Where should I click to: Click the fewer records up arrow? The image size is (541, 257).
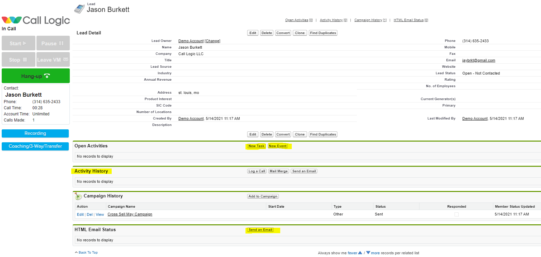point(360,253)
